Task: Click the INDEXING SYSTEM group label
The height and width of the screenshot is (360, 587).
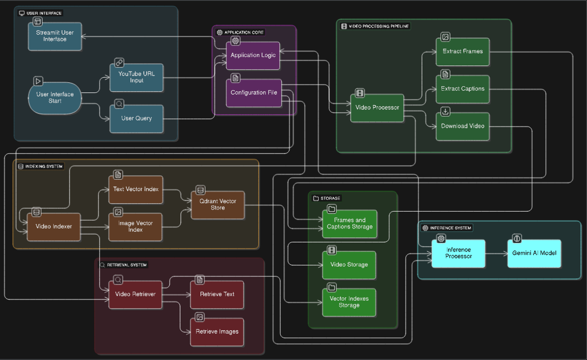Action: coord(40,166)
